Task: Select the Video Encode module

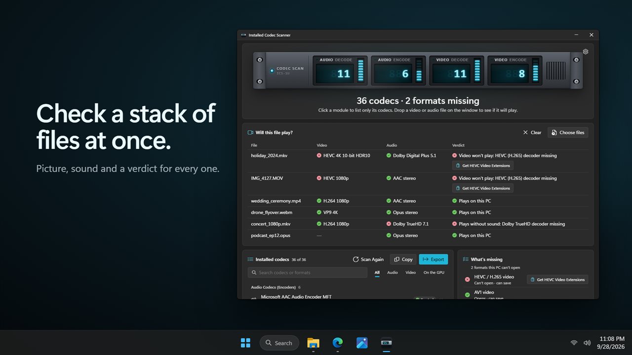Action: tap(515, 71)
